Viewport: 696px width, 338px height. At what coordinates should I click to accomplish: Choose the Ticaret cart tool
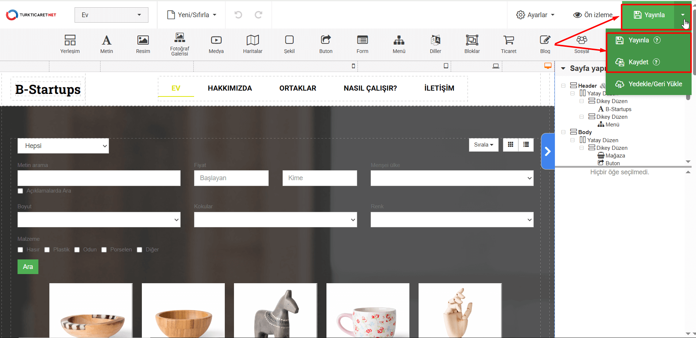(x=508, y=44)
